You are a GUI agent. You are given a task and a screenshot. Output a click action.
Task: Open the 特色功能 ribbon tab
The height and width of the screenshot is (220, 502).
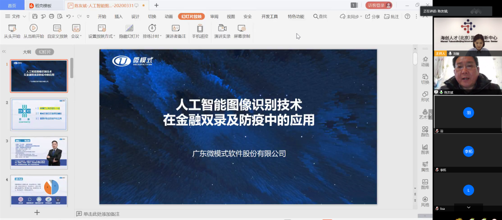click(296, 17)
